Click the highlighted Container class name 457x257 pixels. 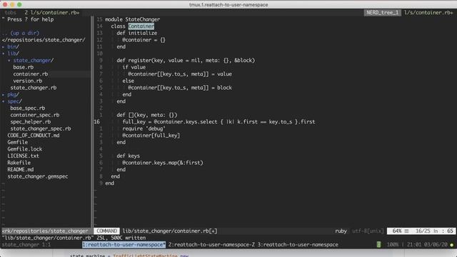click(141, 26)
